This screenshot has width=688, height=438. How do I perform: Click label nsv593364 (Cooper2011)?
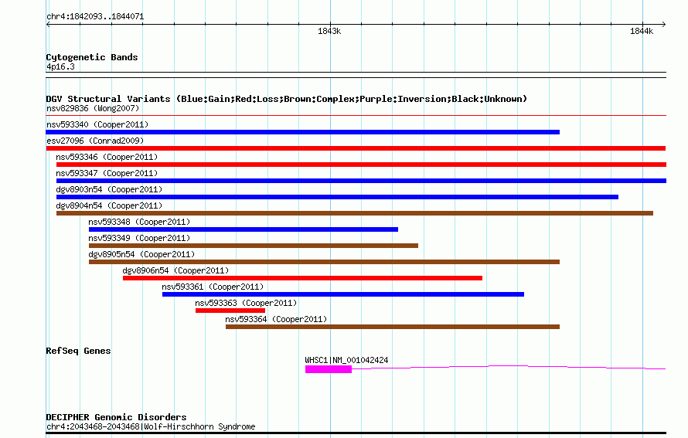click(x=276, y=319)
